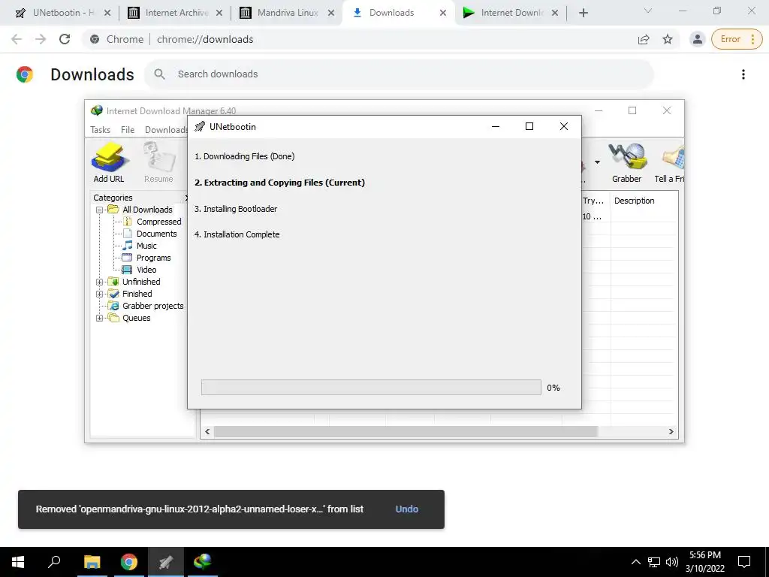The height and width of the screenshot is (577, 769).
Task: Close the Internet Archive browser tab
Action: (219, 13)
